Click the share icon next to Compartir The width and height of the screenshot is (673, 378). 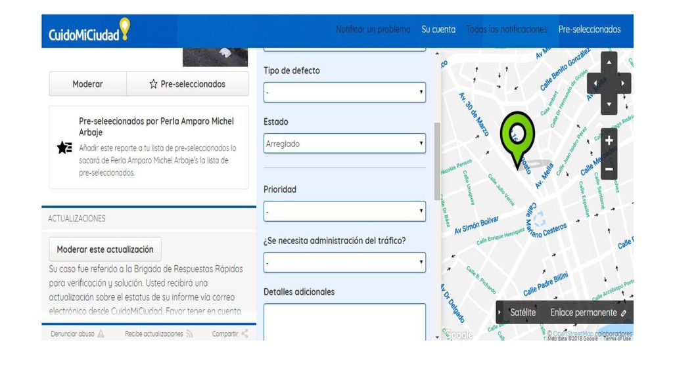pyautogui.click(x=244, y=333)
